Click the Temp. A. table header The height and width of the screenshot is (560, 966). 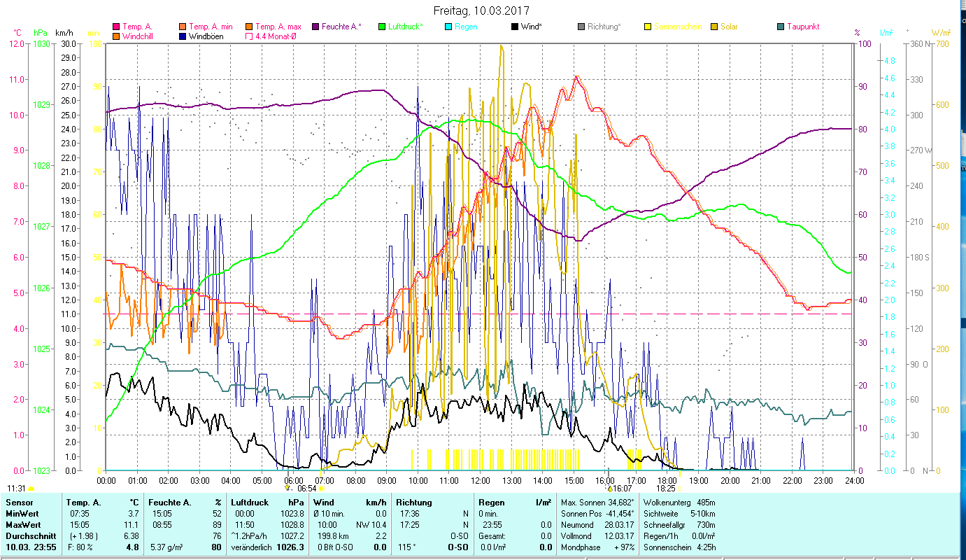[x=83, y=503]
